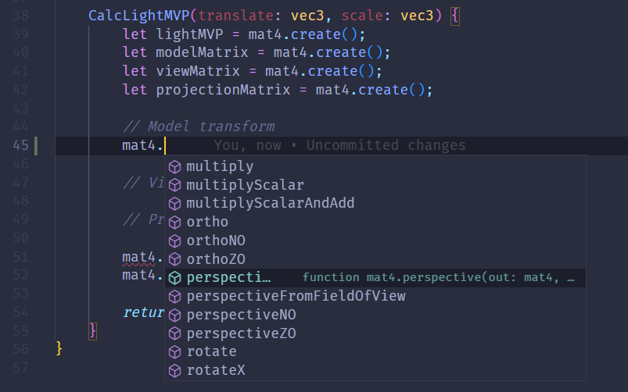Select the perspectiveZO suggestion
This screenshot has width=628, height=392.
point(375,333)
